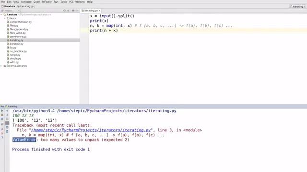The height and width of the screenshot is (172, 307).
Task: Click 'Process finished with exit code 1' text
Action: tap(51, 150)
